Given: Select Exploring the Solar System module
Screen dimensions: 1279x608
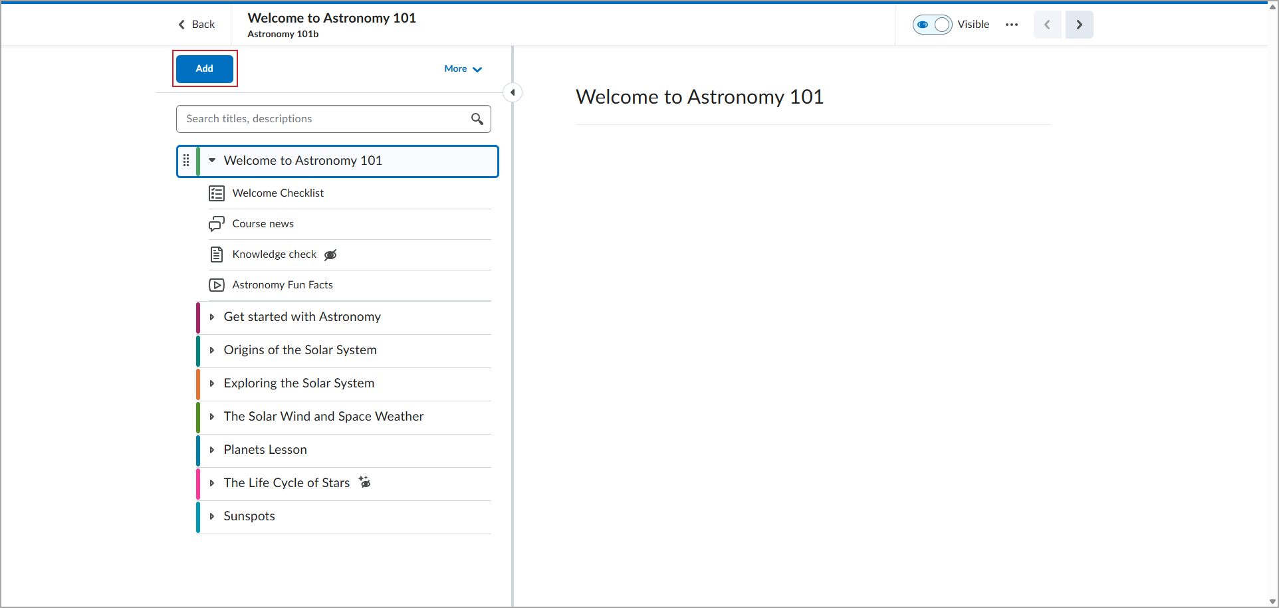Looking at the screenshot, I should tap(299, 383).
